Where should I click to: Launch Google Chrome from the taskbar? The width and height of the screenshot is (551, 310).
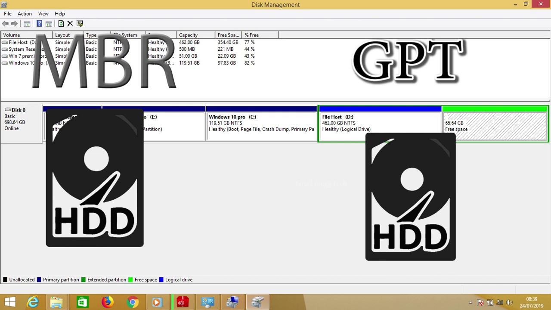pyautogui.click(x=132, y=302)
